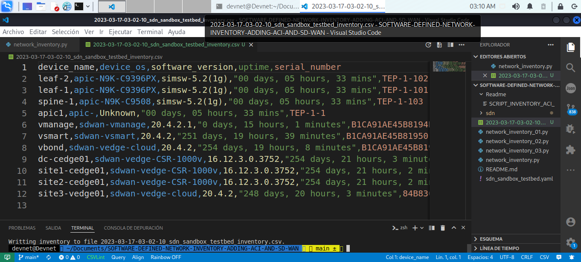Open the Run and Debug view
This screenshot has height=262, width=581.
pyautogui.click(x=570, y=129)
